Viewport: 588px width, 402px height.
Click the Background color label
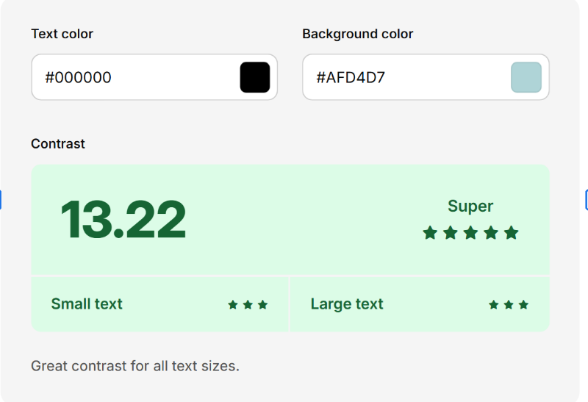[x=357, y=34]
